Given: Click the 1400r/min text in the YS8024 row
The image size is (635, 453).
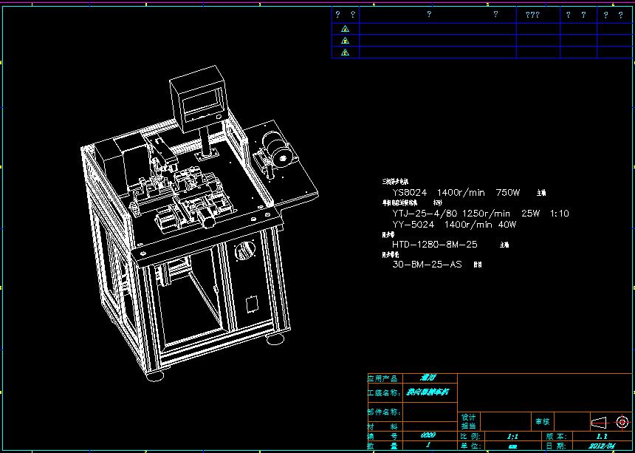Looking at the screenshot, I should pyautogui.click(x=461, y=192).
